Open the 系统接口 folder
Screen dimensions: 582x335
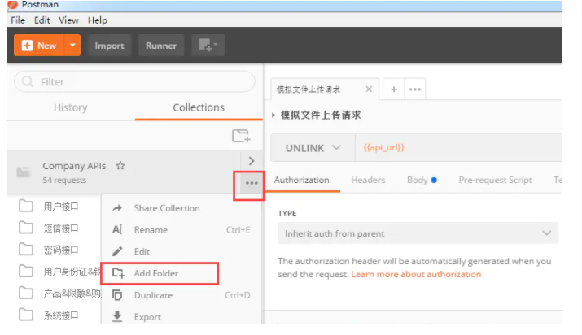point(61,315)
